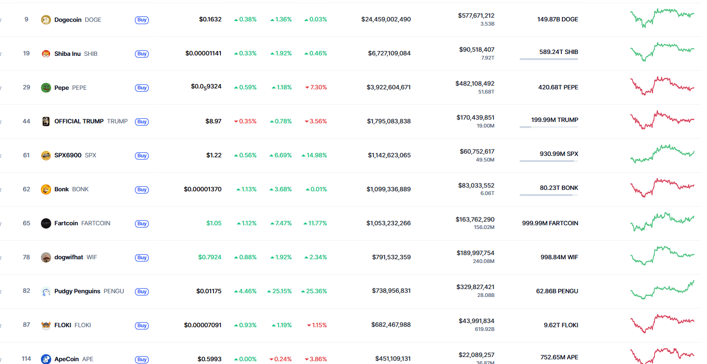Screen dimensions: 707x364
Task: Click the dogwifhat coin logo
Action: pos(46,257)
